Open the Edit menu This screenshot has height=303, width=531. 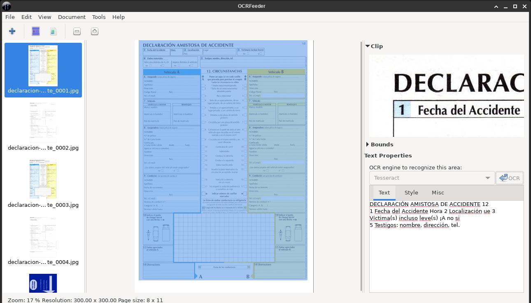26,17
